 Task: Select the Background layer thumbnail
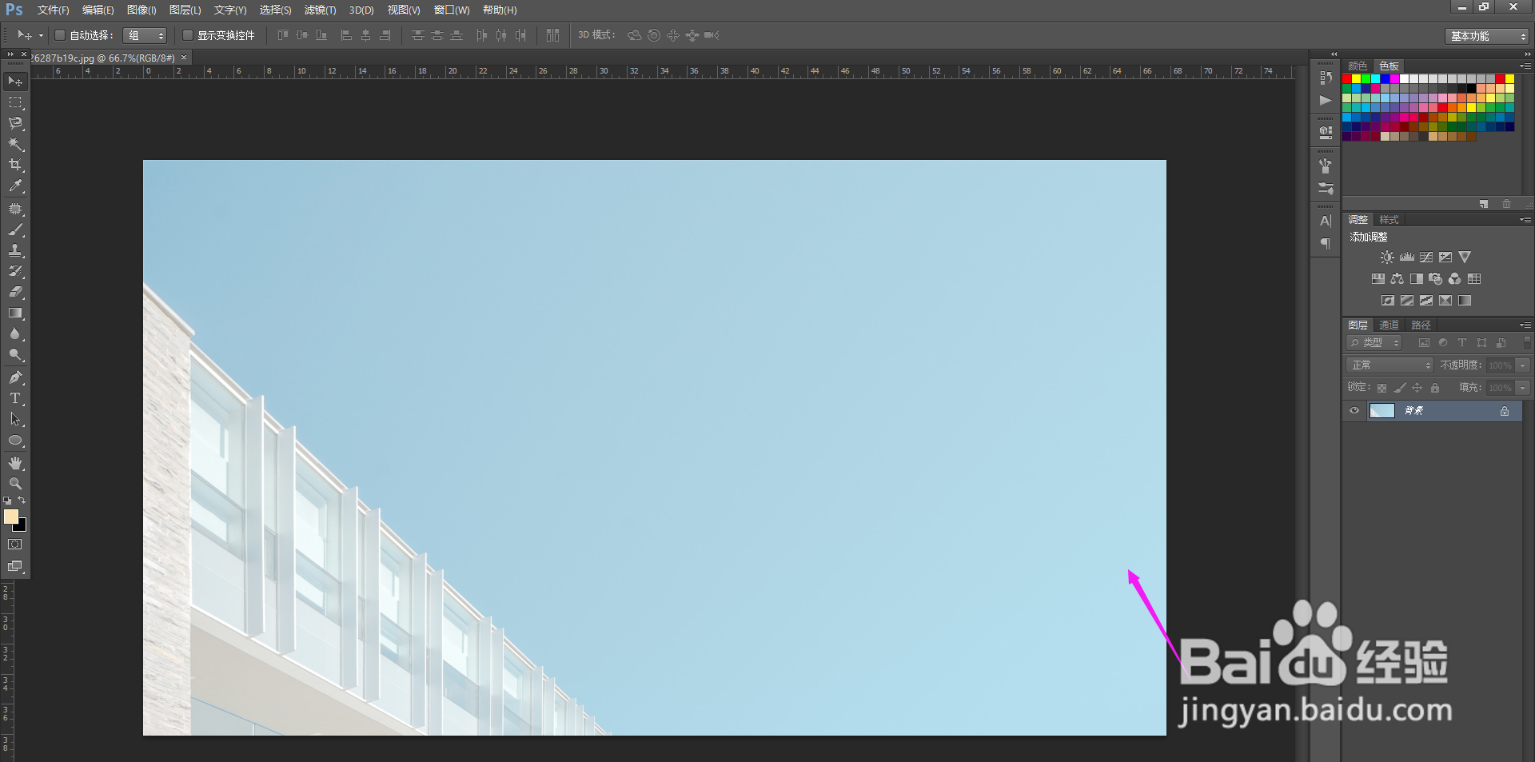[1382, 411]
